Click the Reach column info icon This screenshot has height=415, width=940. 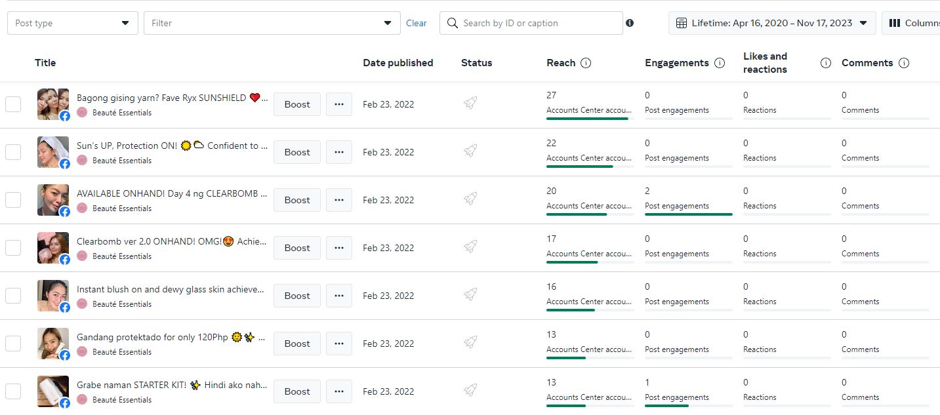(586, 63)
